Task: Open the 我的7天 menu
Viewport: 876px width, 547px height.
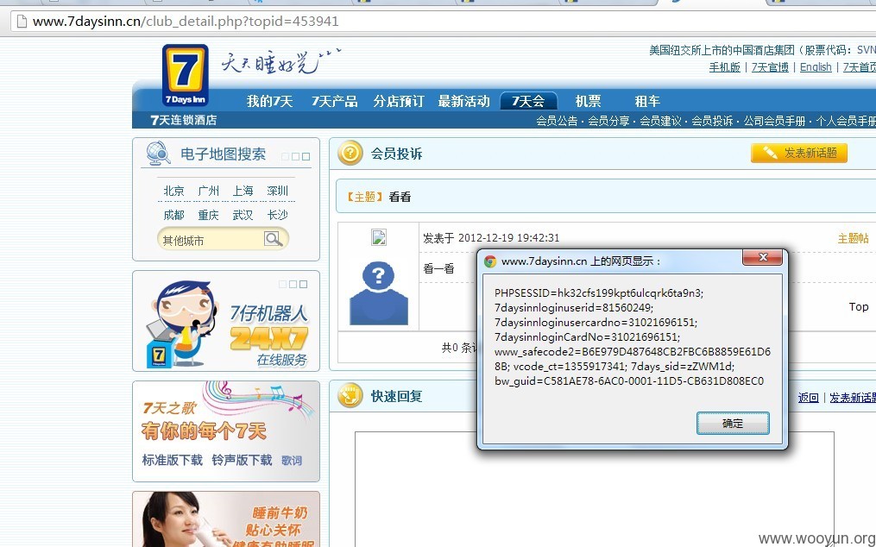Action: coord(270,101)
